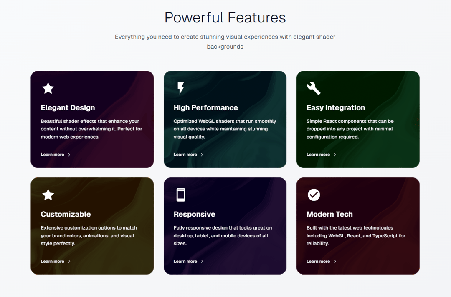451x297 pixels.
Task: Click the Modern Tech description text
Action: coord(356,235)
